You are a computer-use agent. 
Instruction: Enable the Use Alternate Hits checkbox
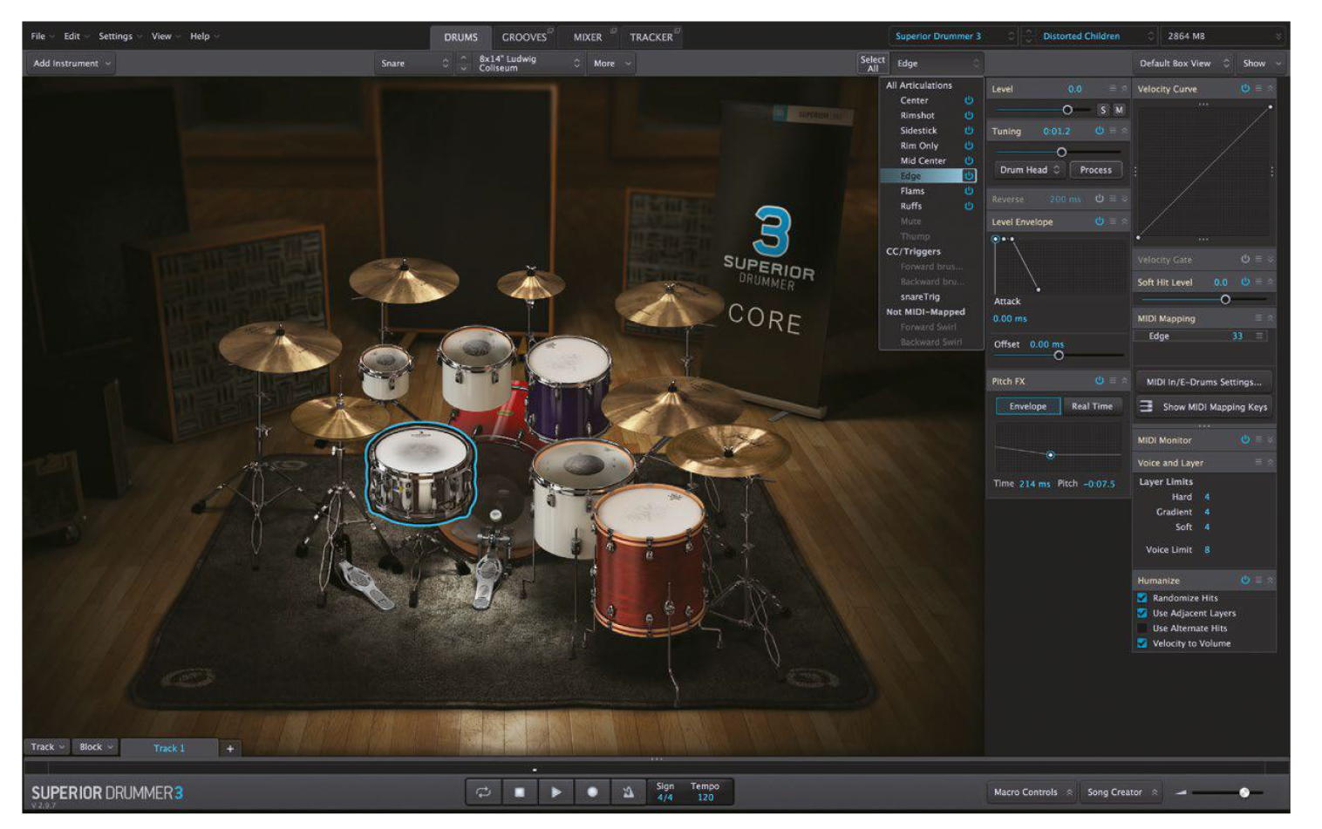(1142, 628)
